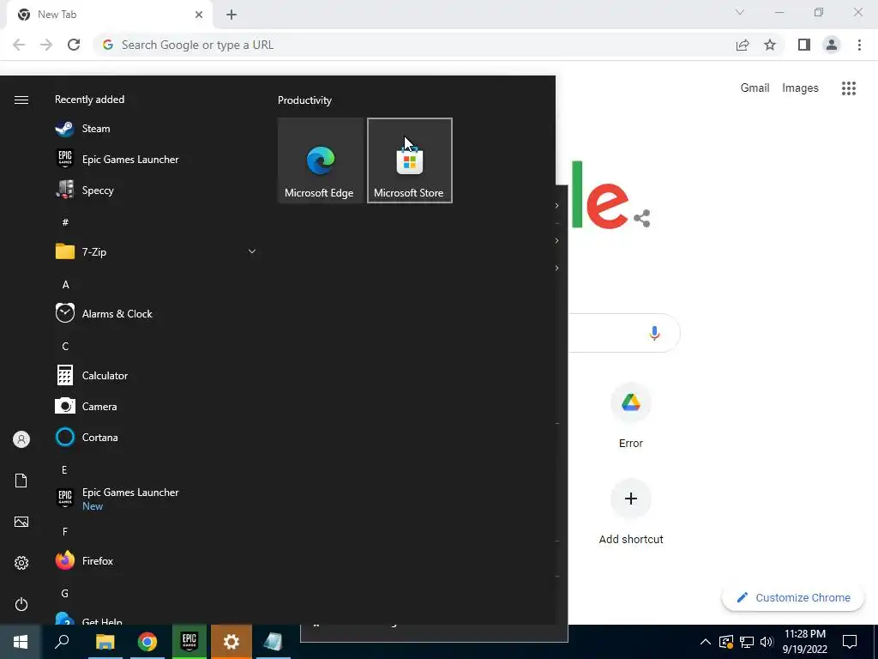
Task: Open Google apps grid
Action: pyautogui.click(x=849, y=88)
